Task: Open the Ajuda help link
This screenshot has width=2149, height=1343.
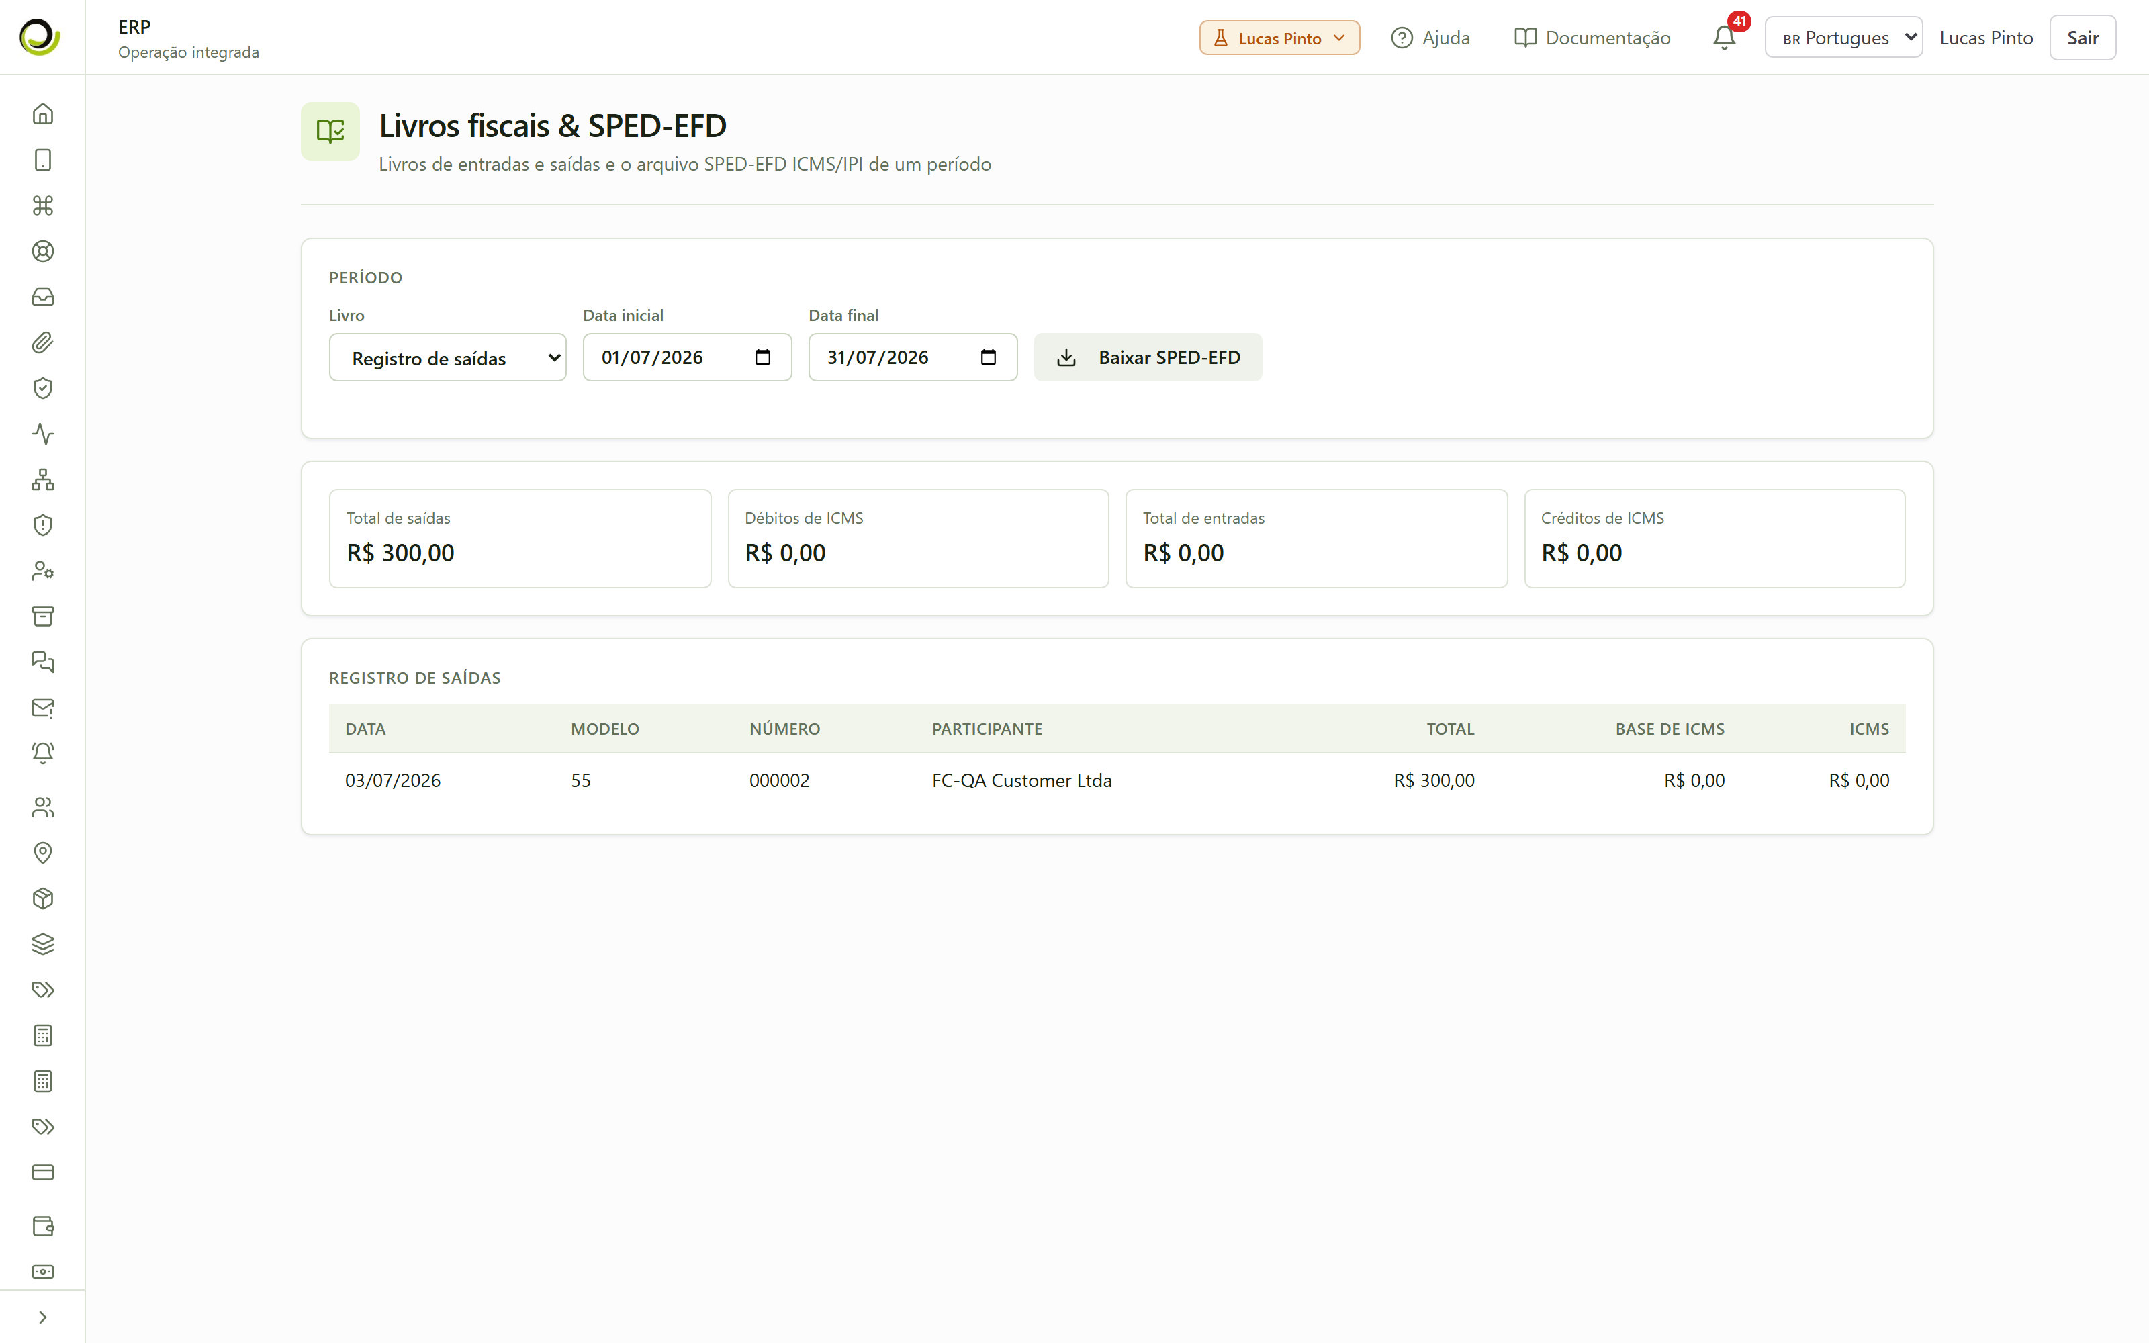Action: click(x=1430, y=38)
